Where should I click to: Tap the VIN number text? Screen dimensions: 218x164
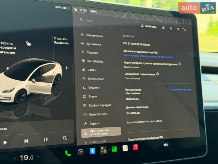pyautogui.click(x=136, y=44)
